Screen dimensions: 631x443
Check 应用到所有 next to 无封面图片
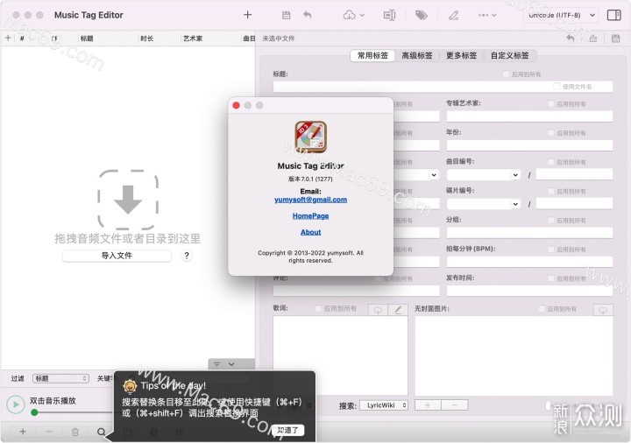(x=542, y=309)
